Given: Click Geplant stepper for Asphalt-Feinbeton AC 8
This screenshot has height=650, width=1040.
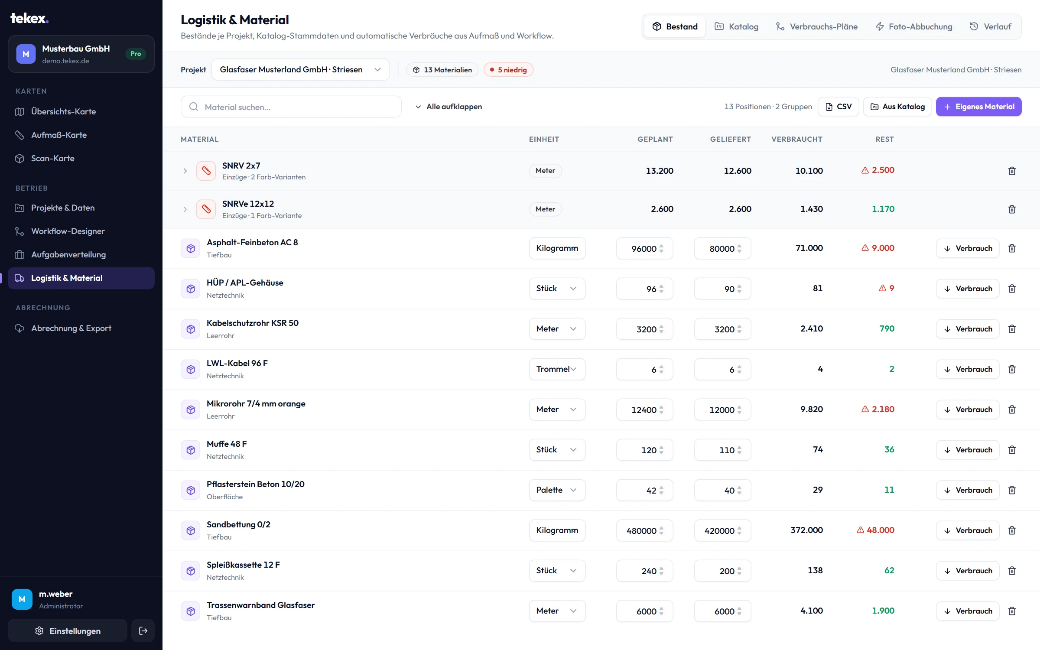Looking at the screenshot, I should point(661,248).
